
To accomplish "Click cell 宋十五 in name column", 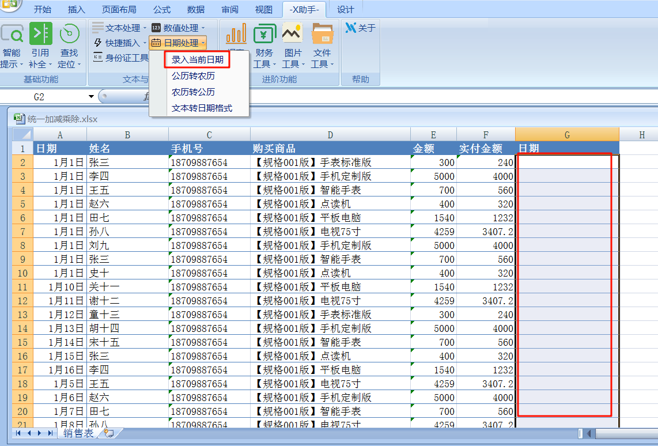I will click(127, 342).
